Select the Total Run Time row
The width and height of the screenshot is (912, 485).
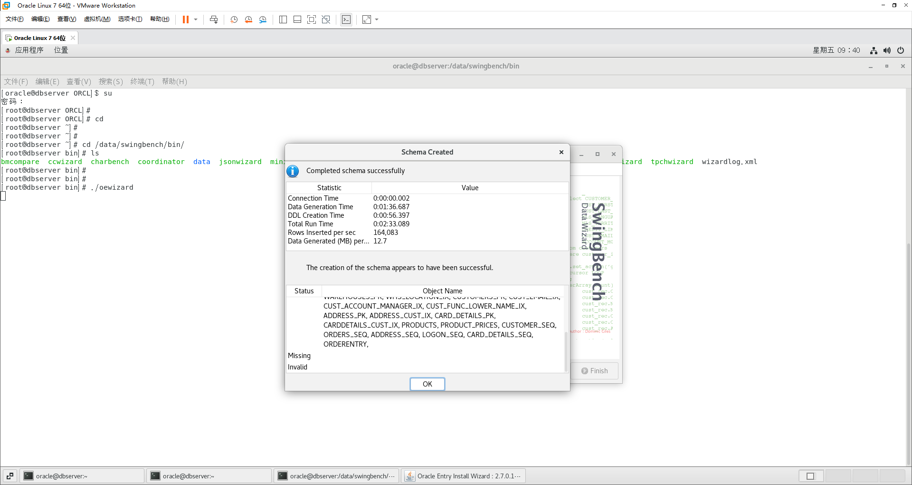(427, 224)
